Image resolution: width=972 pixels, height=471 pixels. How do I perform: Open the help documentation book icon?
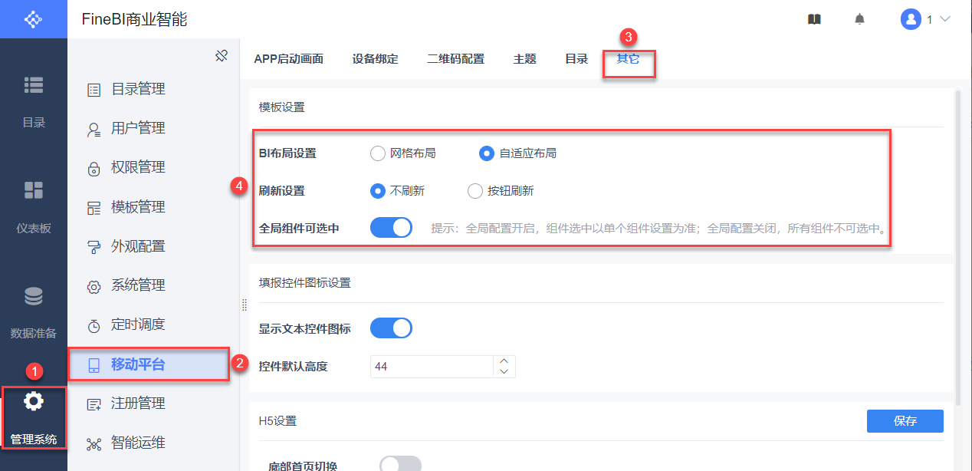[814, 19]
